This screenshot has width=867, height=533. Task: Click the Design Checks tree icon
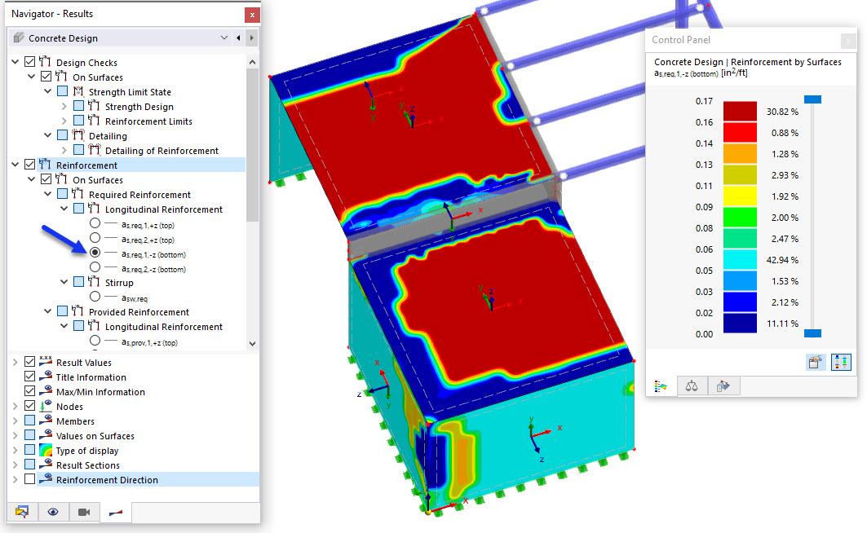click(46, 62)
